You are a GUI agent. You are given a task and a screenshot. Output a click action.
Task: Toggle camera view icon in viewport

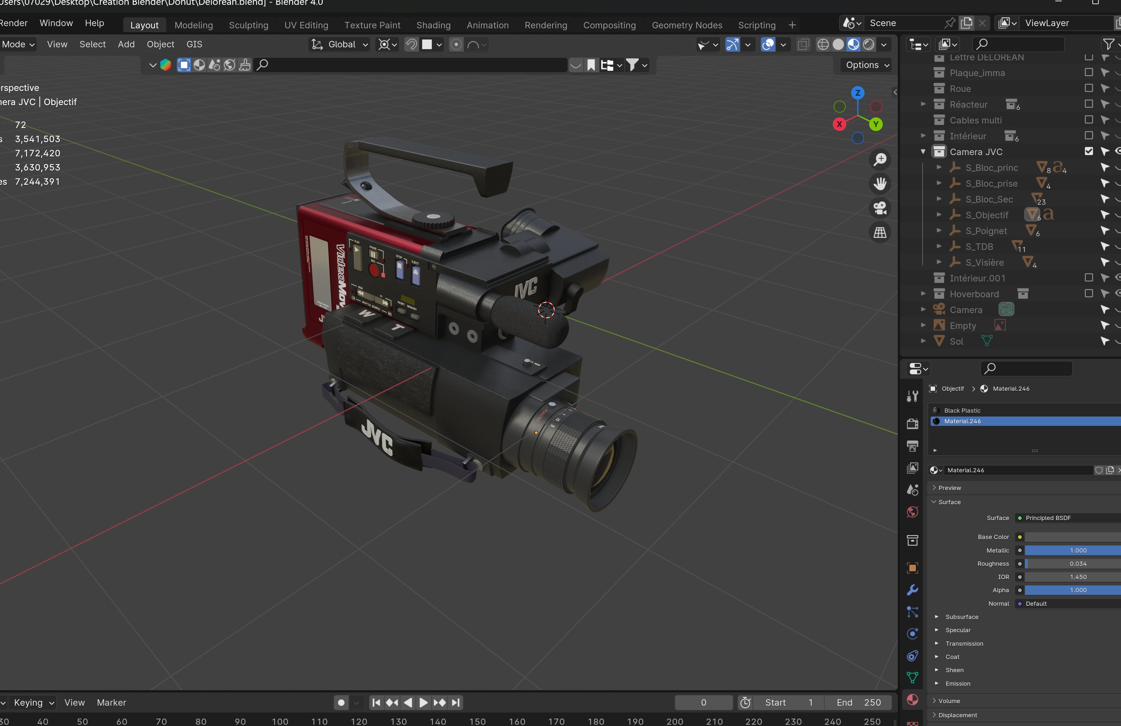(880, 208)
